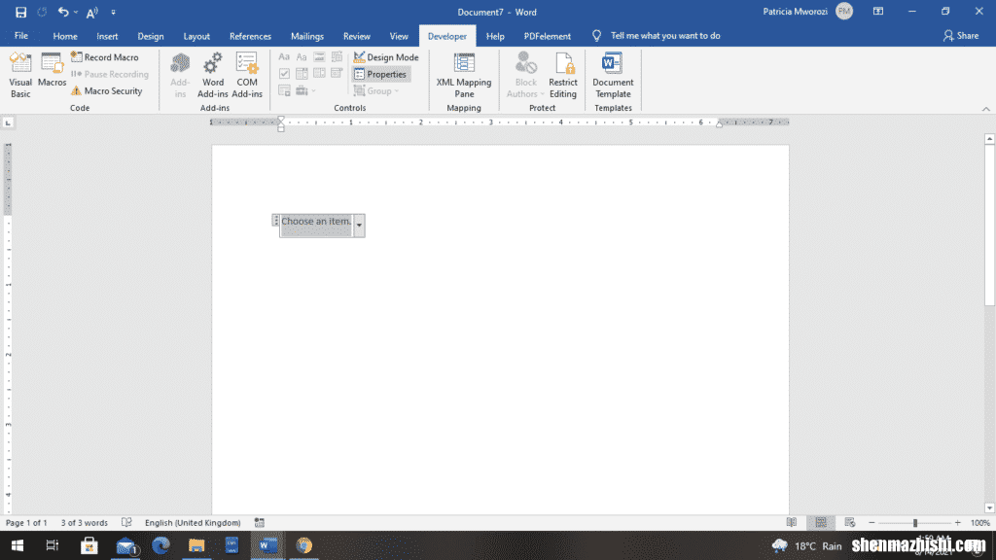This screenshot has width=996, height=560.
Task: Click the Read Aloud quick access icon
Action: pos(92,12)
